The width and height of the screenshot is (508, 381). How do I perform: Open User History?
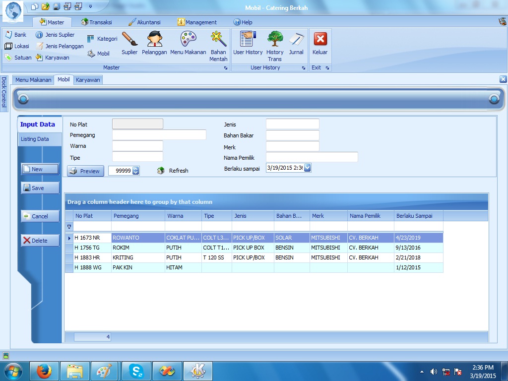click(x=248, y=43)
